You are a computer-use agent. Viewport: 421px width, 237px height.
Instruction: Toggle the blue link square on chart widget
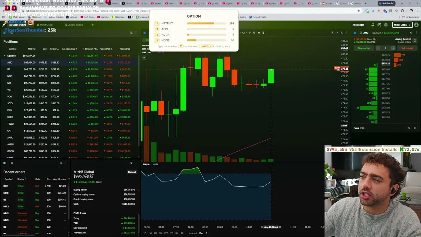[144, 33]
